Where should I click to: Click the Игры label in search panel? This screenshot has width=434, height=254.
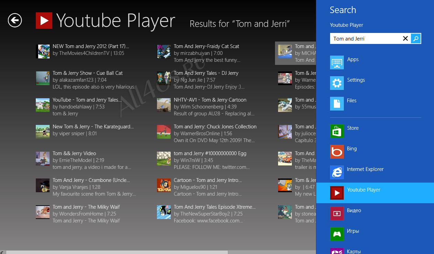[353, 231]
